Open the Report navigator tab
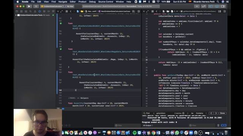 53,11
